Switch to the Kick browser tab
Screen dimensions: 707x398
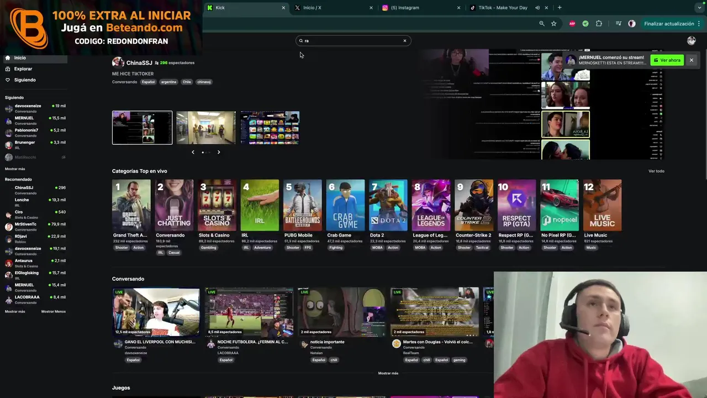(x=246, y=8)
